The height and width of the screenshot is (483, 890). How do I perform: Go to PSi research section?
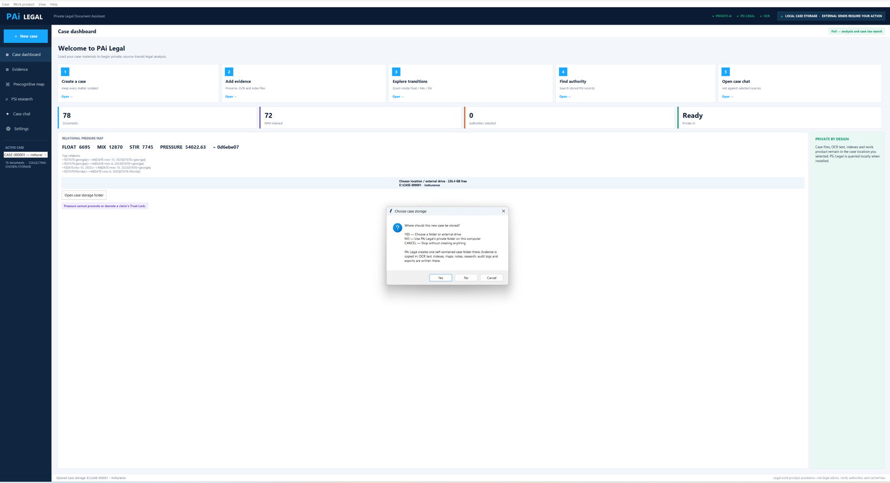click(x=26, y=99)
